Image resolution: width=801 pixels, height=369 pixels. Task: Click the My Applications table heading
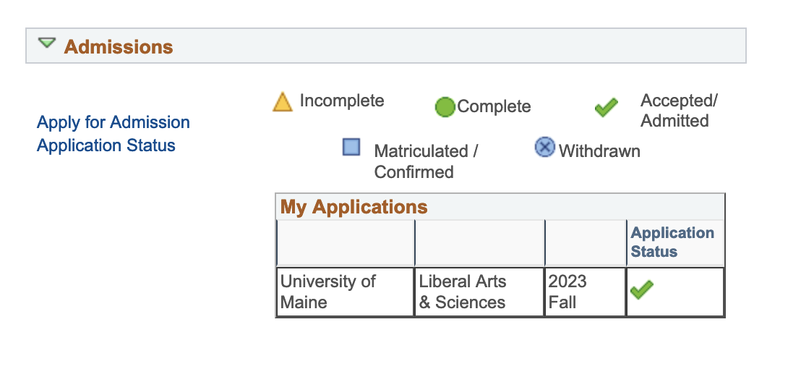click(354, 207)
